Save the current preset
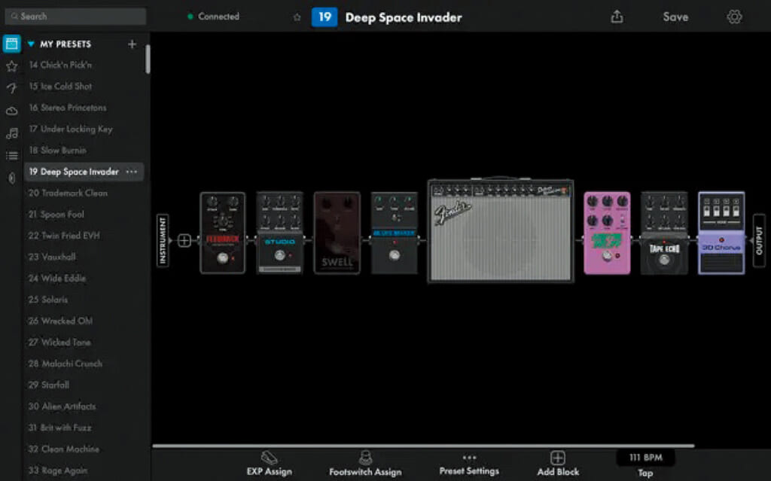The image size is (771, 481). point(675,16)
